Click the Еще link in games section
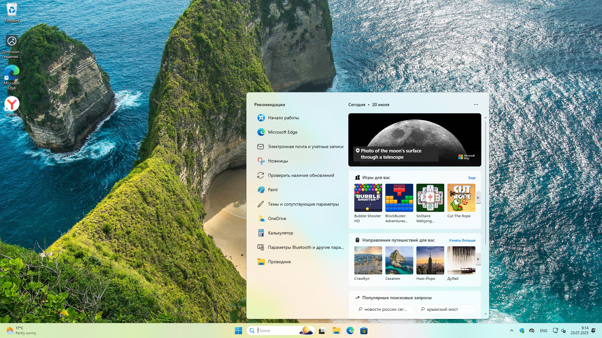Image resolution: width=602 pixels, height=338 pixels. click(472, 178)
